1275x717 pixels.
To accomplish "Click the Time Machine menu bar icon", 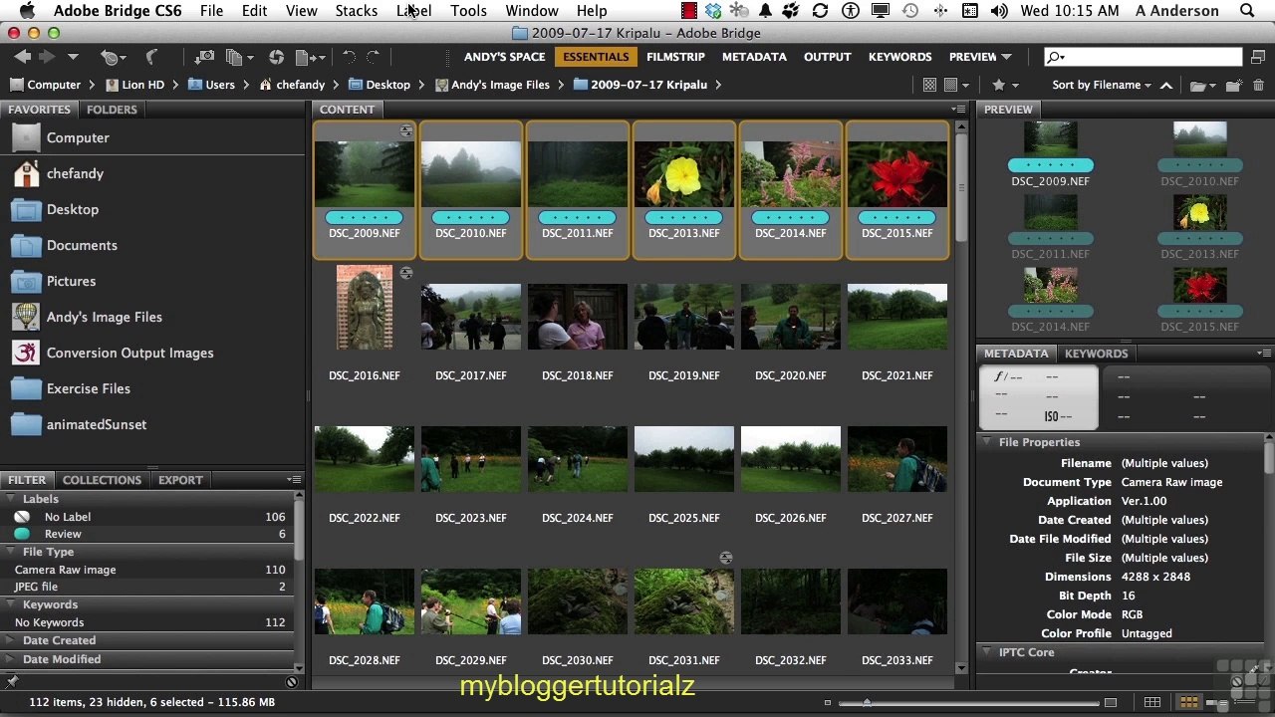I will pyautogui.click(x=910, y=11).
